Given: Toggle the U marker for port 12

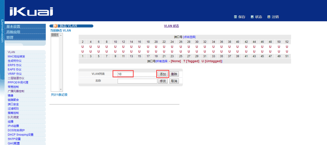Looking at the screenshot, I should [123, 47].
